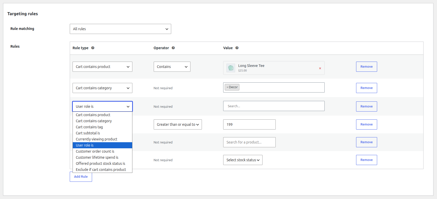Select highlighted User role is option
This screenshot has width=437, height=199.
click(x=102, y=145)
